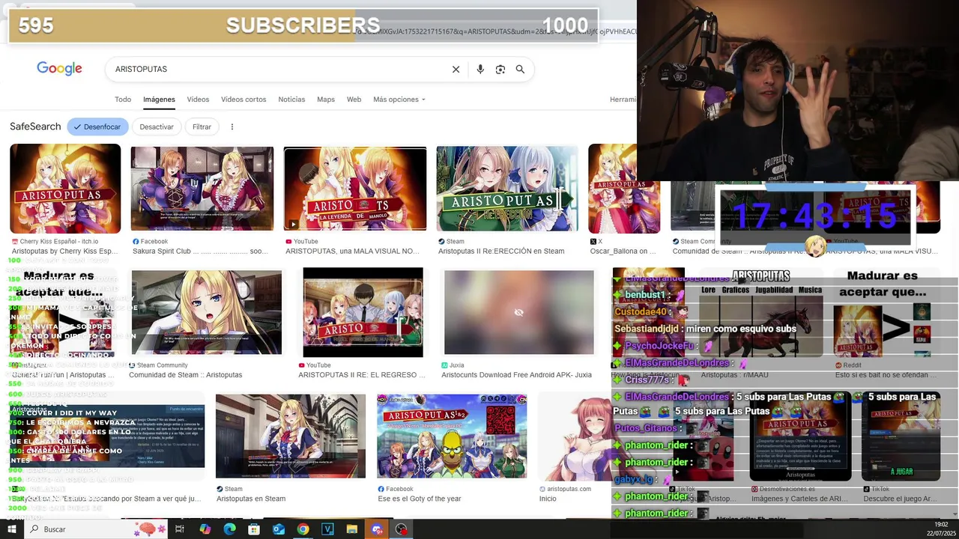Open the Vídeos cortos tab

[x=243, y=100]
